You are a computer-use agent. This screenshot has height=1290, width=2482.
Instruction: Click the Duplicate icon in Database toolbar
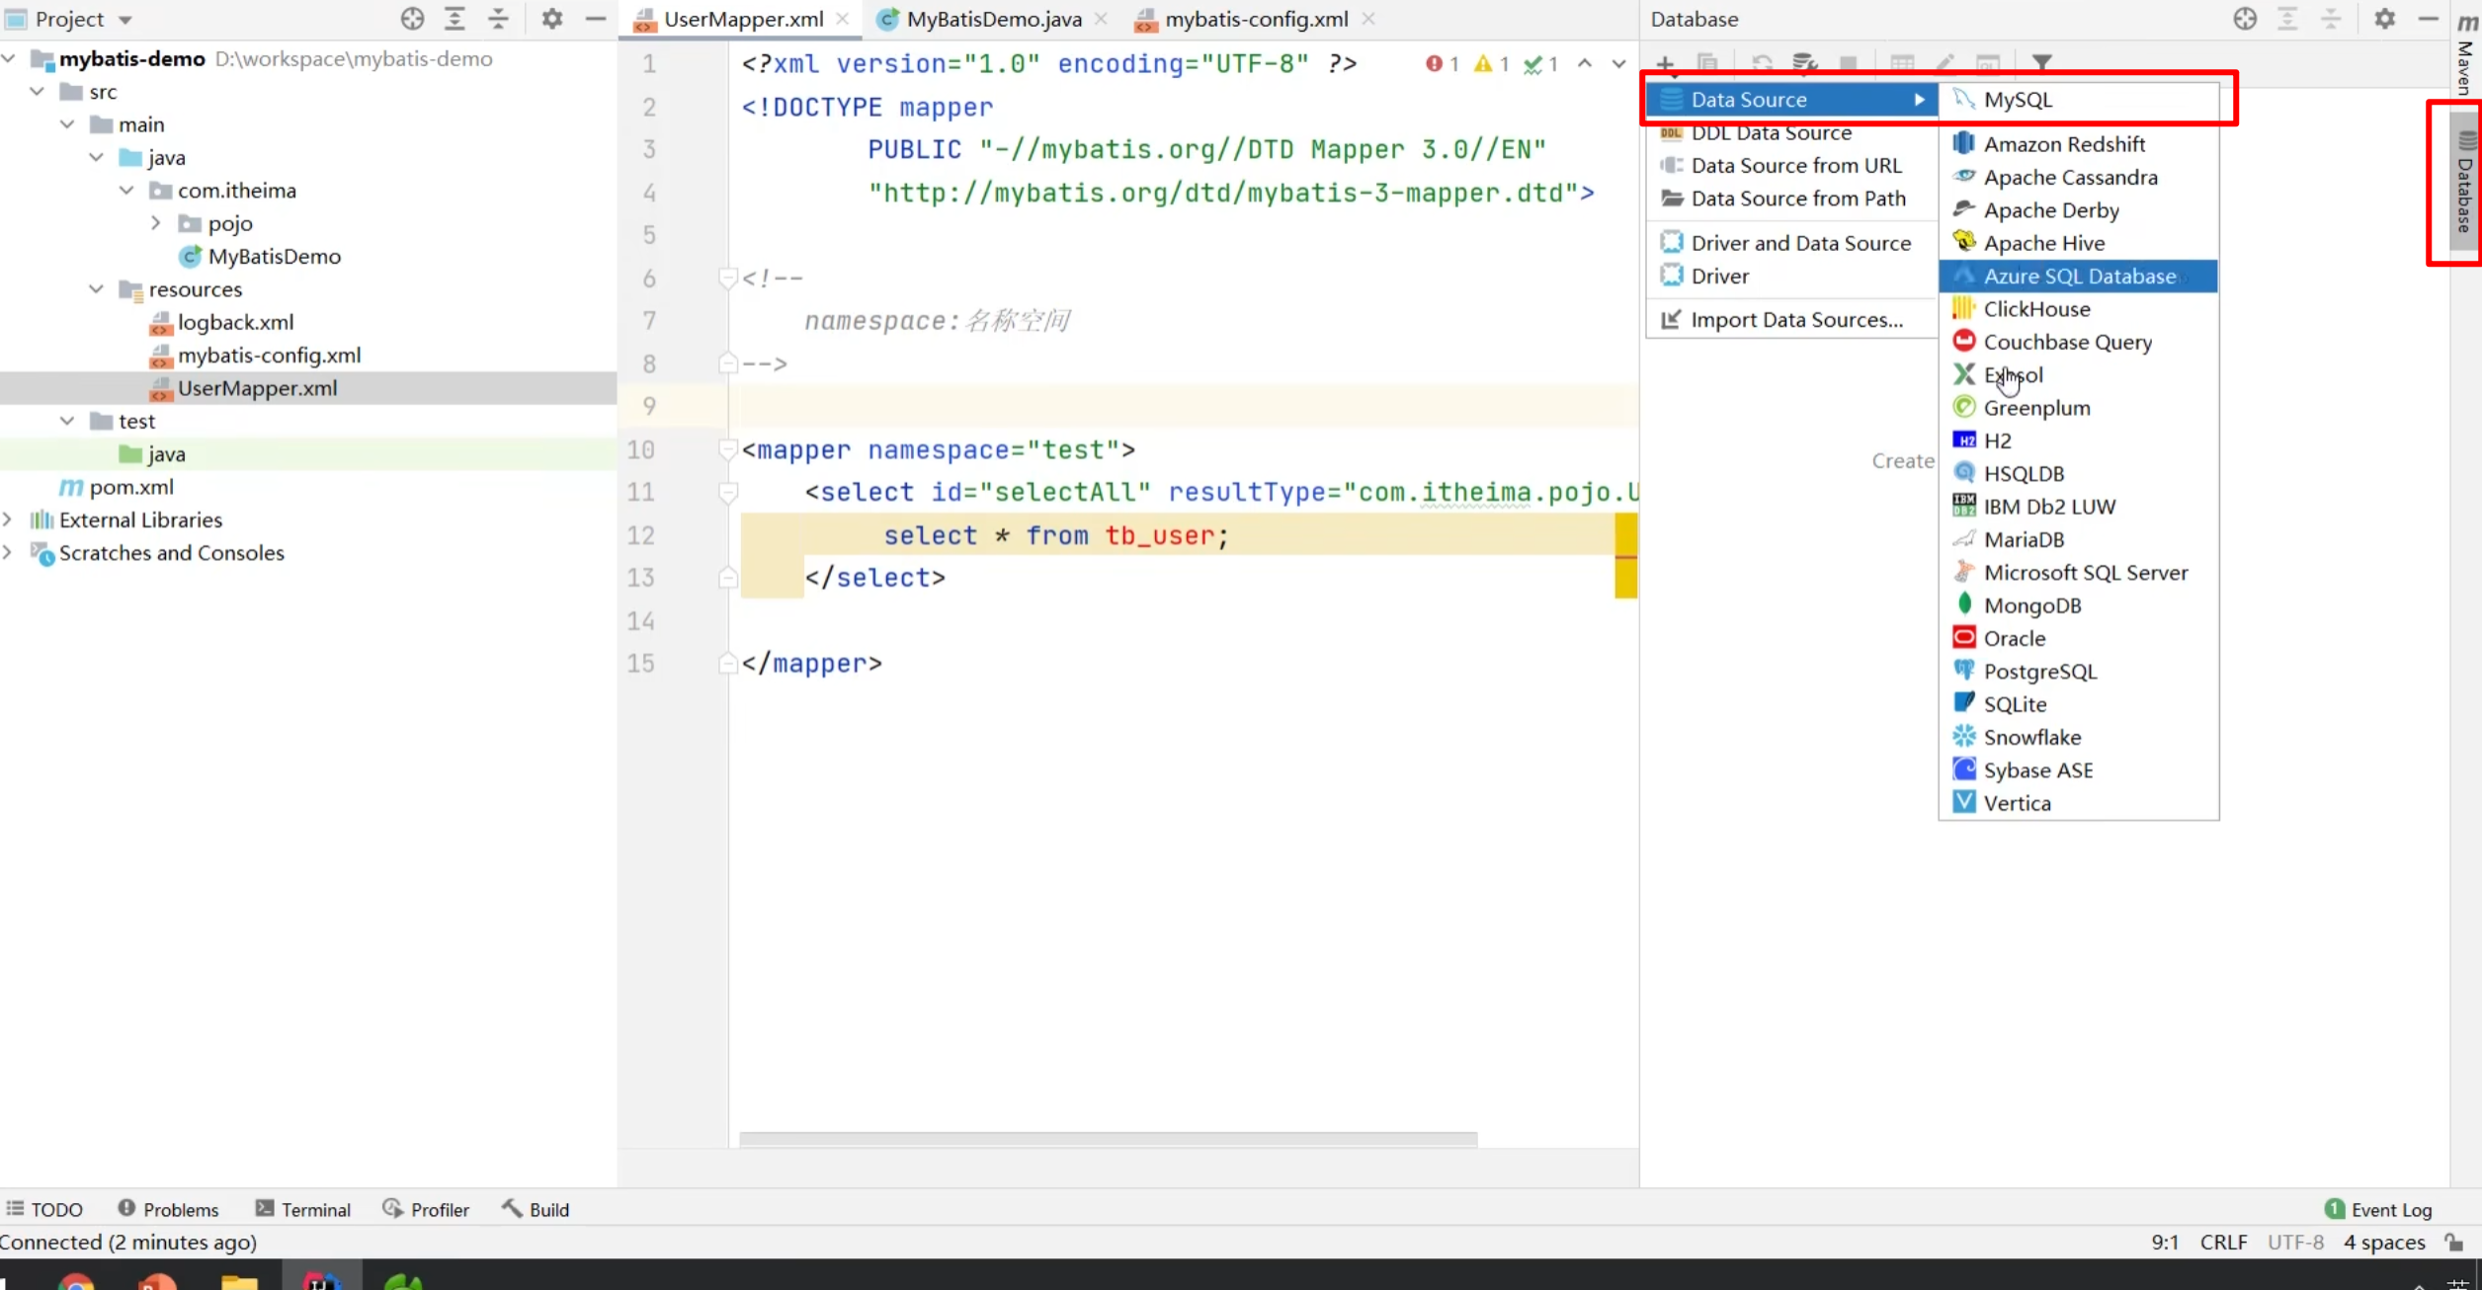(x=1707, y=64)
